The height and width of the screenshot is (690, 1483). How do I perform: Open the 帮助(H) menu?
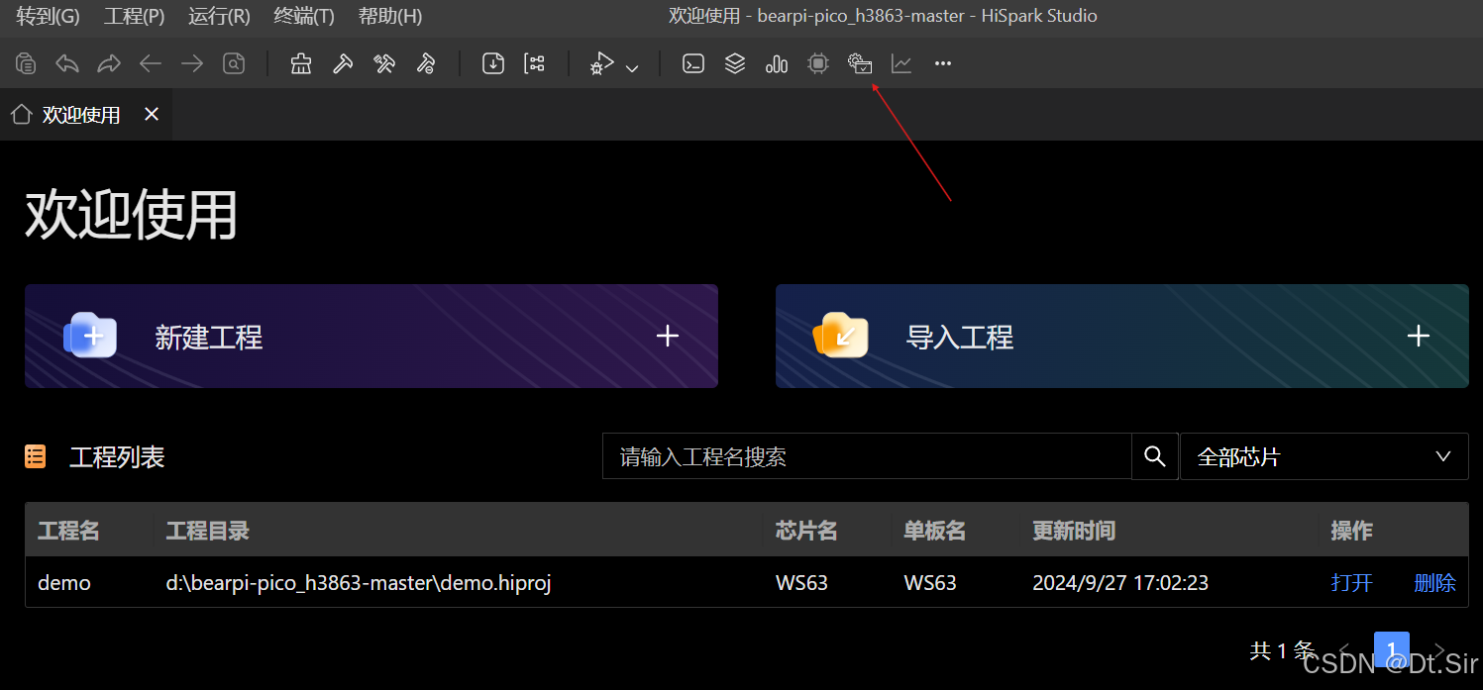click(x=389, y=16)
